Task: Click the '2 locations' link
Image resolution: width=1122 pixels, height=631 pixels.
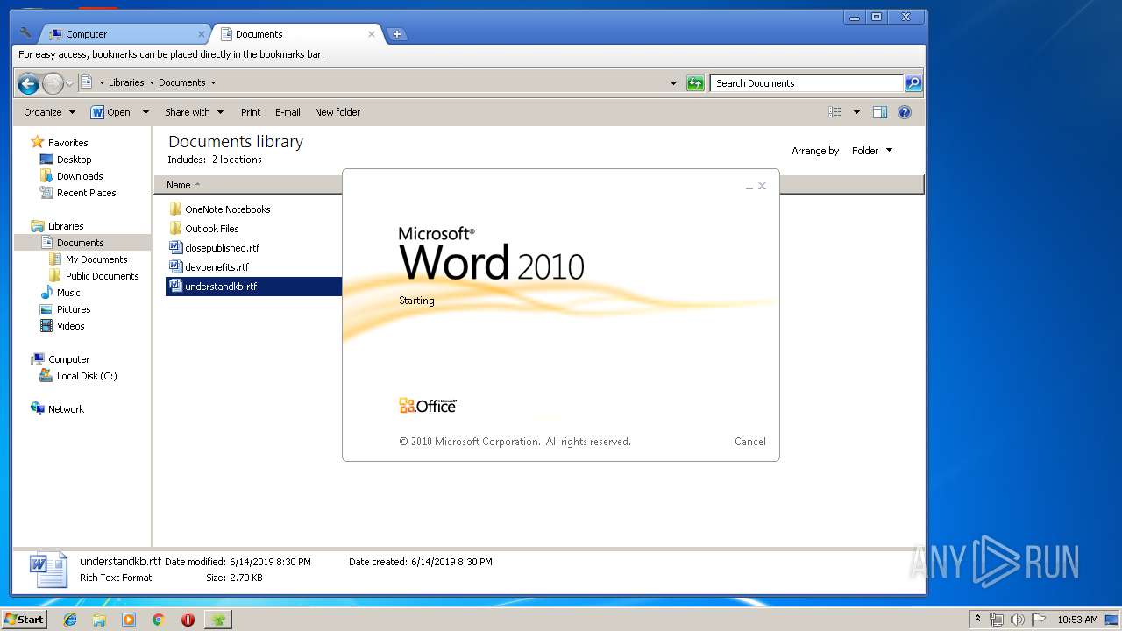Action: pyautogui.click(x=237, y=160)
